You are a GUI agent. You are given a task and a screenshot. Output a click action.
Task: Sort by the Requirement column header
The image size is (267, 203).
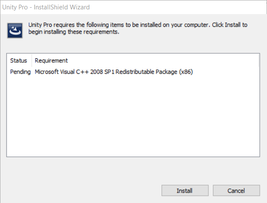point(51,61)
